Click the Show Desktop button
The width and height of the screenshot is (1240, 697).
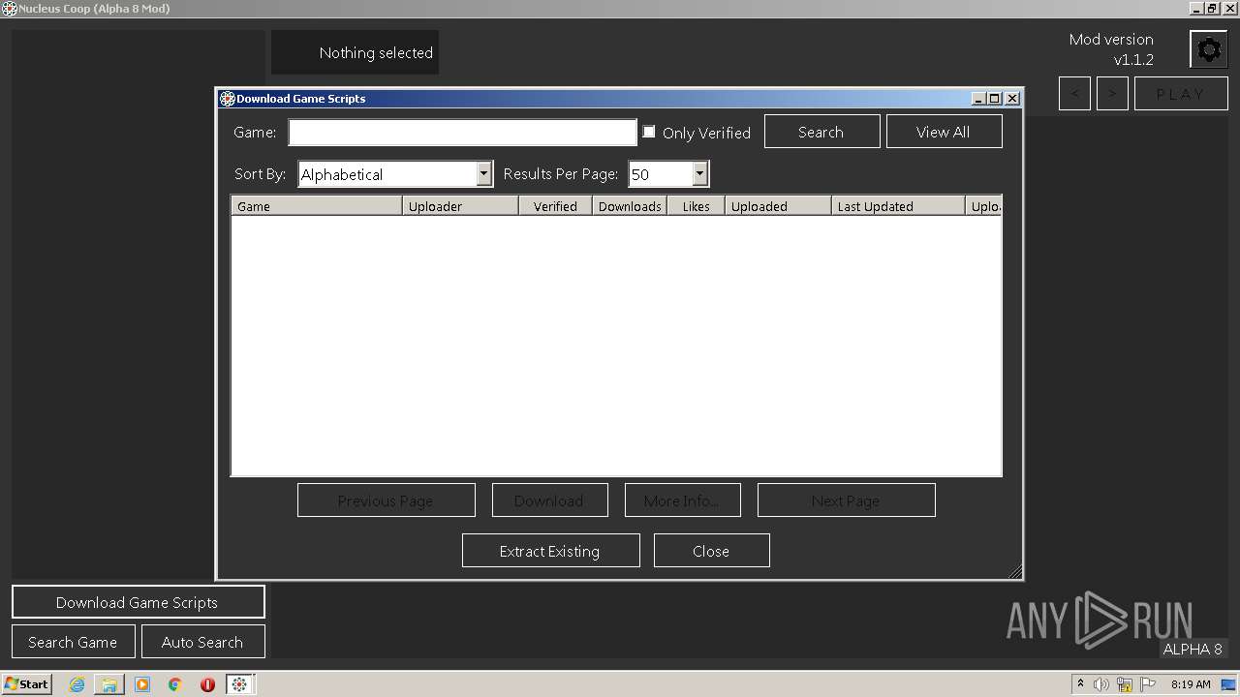pyautogui.click(x=1229, y=684)
